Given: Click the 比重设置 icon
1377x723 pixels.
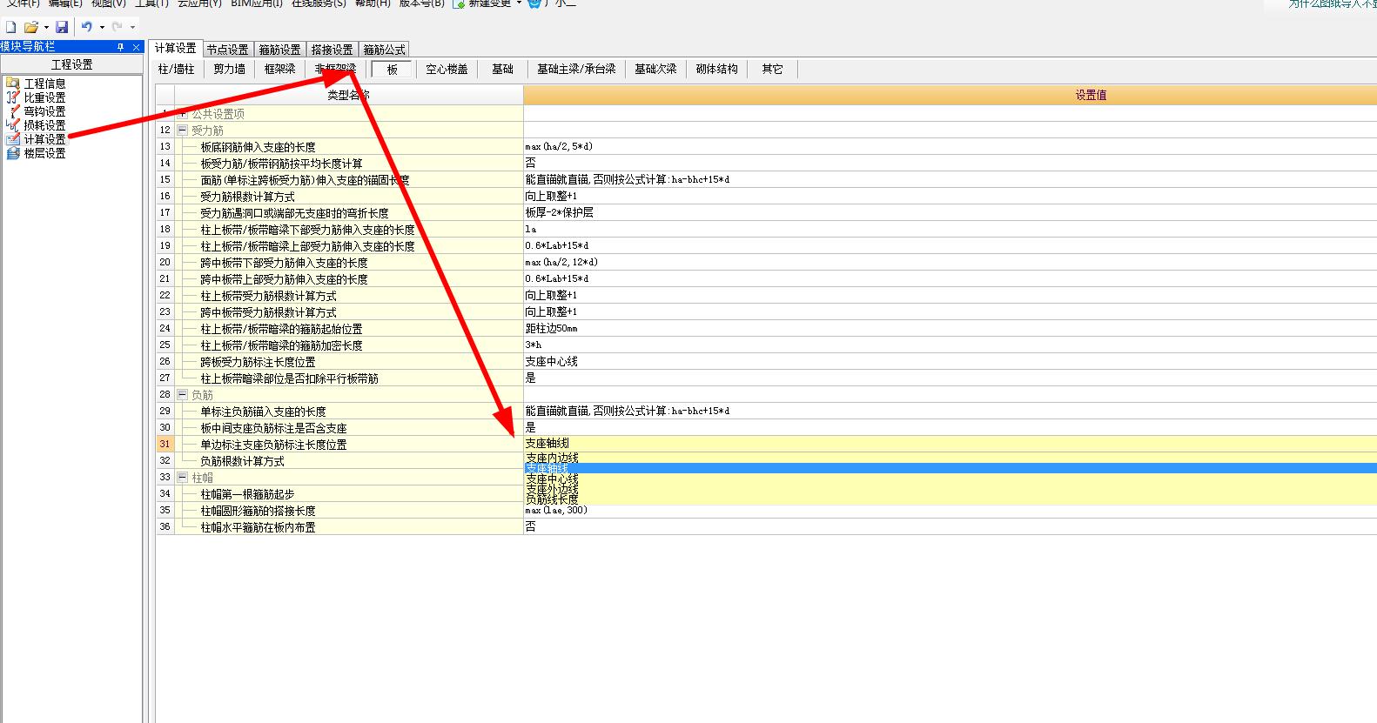Looking at the screenshot, I should 13,97.
